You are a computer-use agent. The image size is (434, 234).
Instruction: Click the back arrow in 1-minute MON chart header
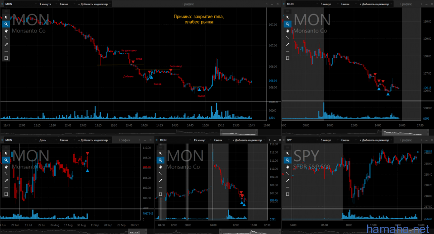coord(267,4)
